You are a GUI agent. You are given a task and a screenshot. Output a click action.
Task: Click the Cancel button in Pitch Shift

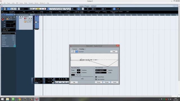114,82
